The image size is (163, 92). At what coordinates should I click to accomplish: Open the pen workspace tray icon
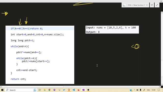click(144, 90)
